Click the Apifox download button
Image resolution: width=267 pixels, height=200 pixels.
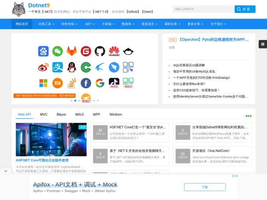[205, 187]
